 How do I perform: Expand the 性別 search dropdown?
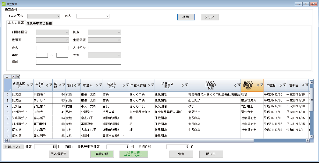[105, 55]
